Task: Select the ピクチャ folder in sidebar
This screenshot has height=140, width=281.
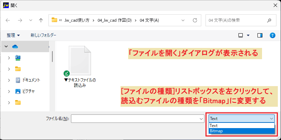Action: coord(25,91)
